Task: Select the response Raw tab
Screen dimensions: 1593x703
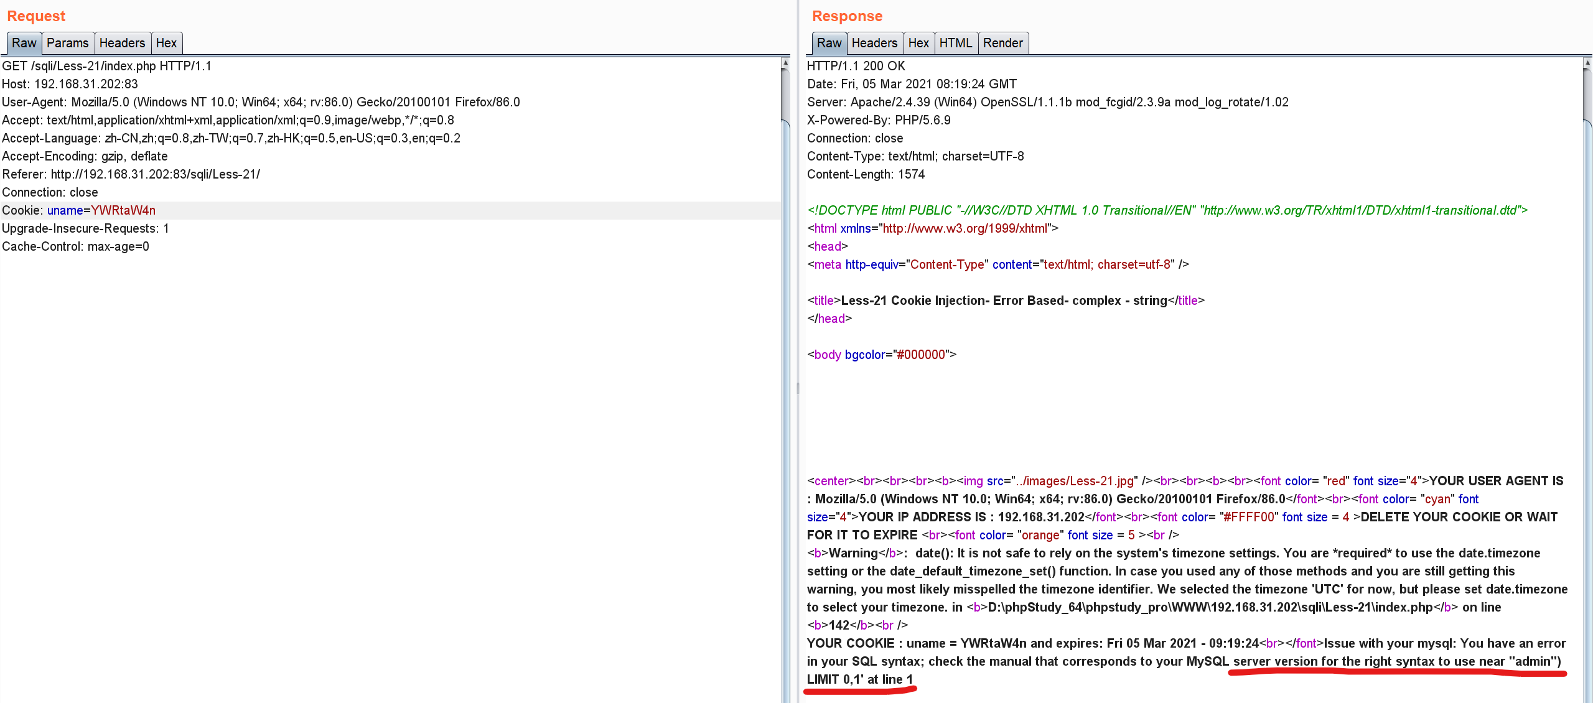Action: 829,43
